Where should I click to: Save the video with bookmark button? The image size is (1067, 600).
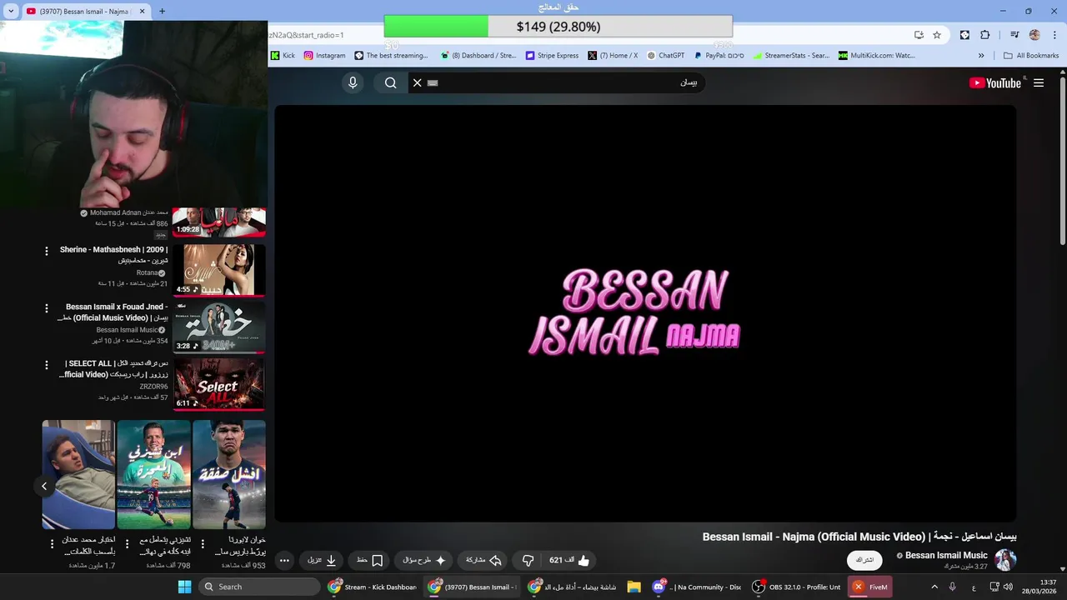click(x=370, y=561)
